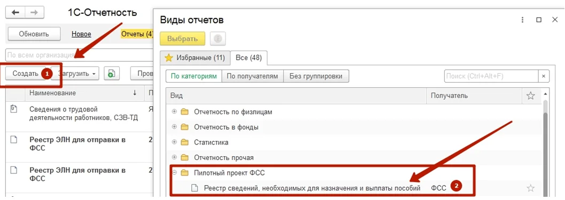Image resolution: width=565 pixels, height=200 pixels.
Task: Select the Отчетность в фонды tree item
Action: click(x=226, y=127)
